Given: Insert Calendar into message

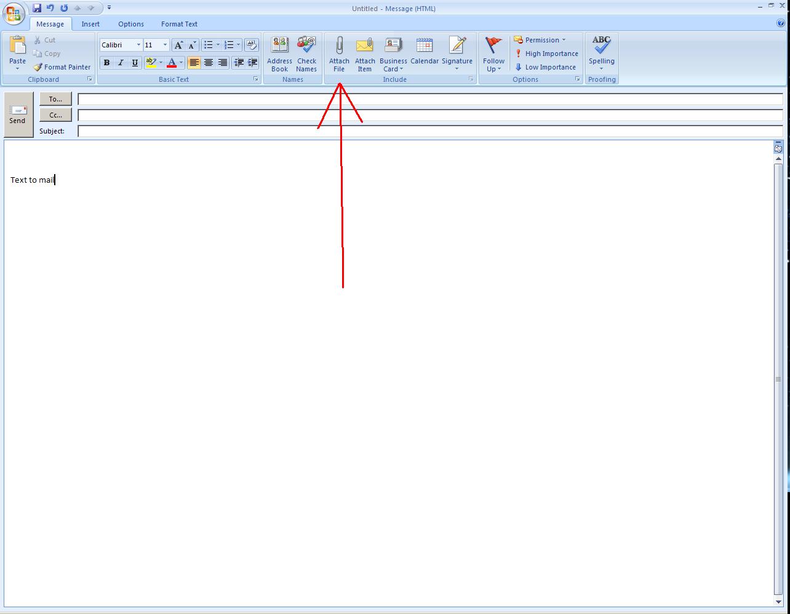Looking at the screenshot, I should coord(425,54).
